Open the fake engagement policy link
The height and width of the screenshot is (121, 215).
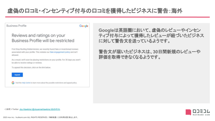(60, 52)
